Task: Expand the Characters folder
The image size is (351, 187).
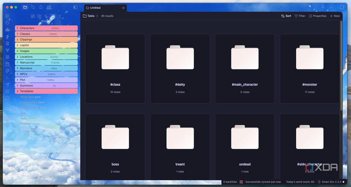Action: tap(46, 28)
